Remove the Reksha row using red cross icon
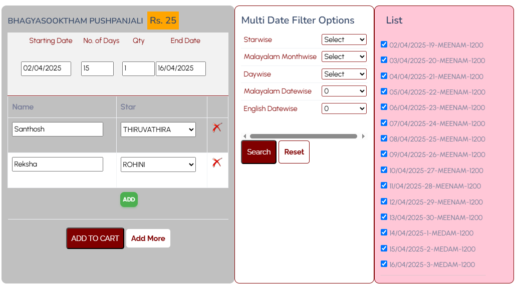 point(217,162)
